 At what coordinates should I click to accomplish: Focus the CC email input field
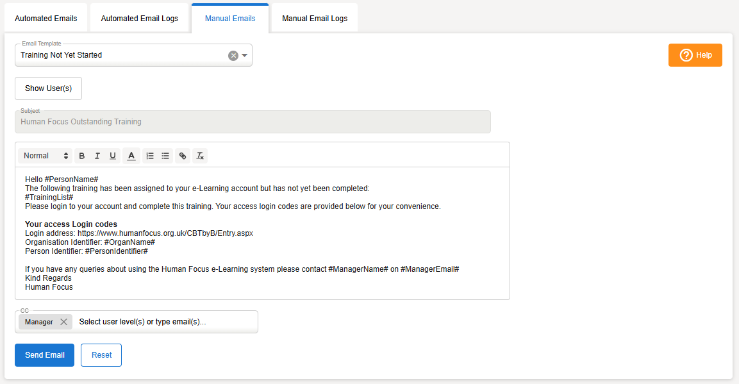click(x=163, y=322)
